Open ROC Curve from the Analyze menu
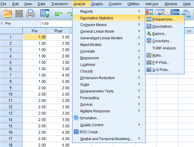This screenshot has height=147, width=194. pyautogui.click(x=90, y=132)
